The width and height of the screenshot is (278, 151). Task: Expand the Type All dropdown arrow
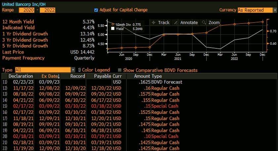(73, 70)
